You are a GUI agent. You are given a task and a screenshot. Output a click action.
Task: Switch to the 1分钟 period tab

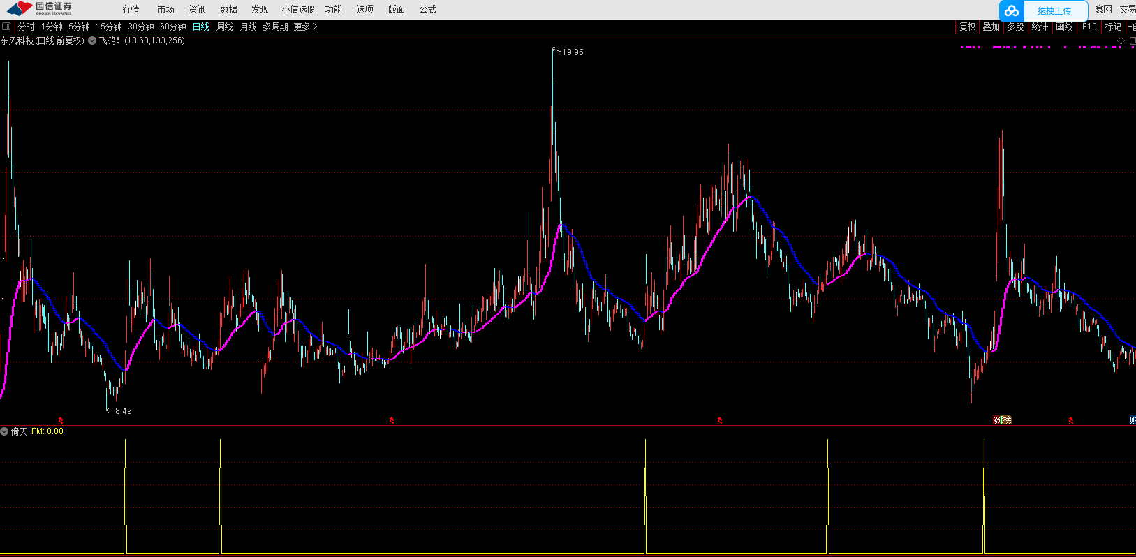(x=52, y=27)
